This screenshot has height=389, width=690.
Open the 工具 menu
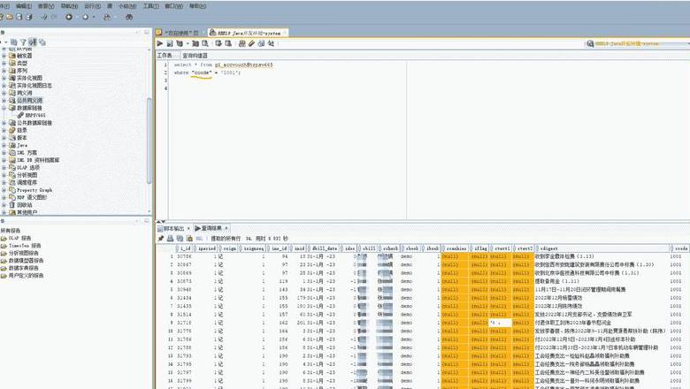[x=151, y=6]
